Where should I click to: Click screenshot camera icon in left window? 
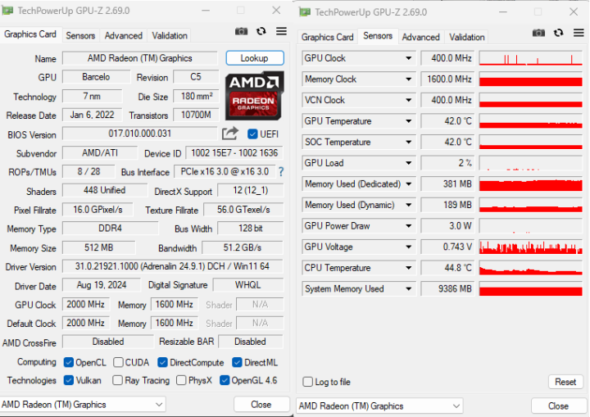pos(241,31)
